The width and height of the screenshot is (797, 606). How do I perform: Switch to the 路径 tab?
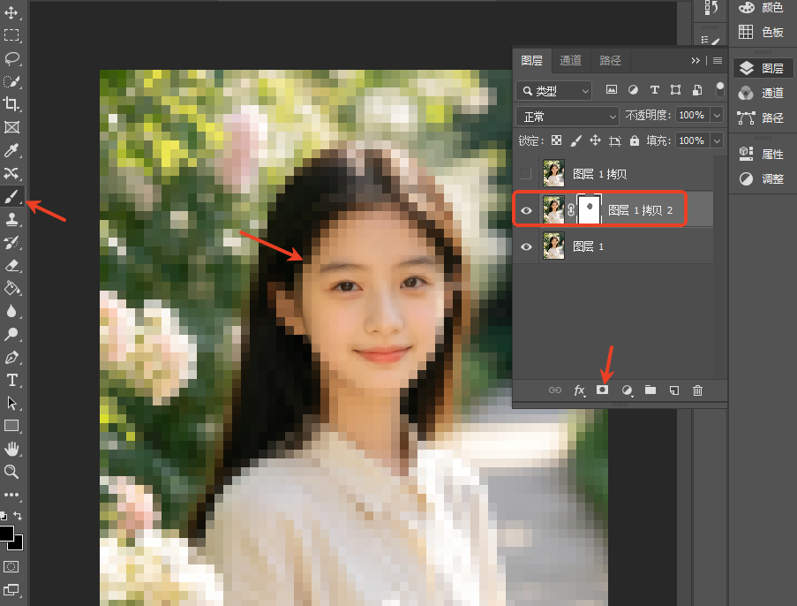pyautogui.click(x=610, y=61)
